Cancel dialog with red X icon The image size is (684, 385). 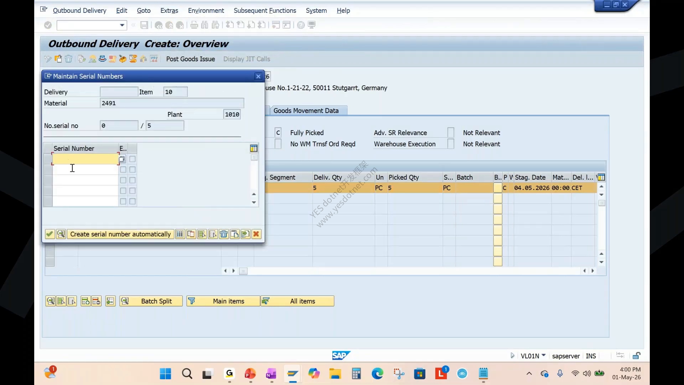coord(256,234)
